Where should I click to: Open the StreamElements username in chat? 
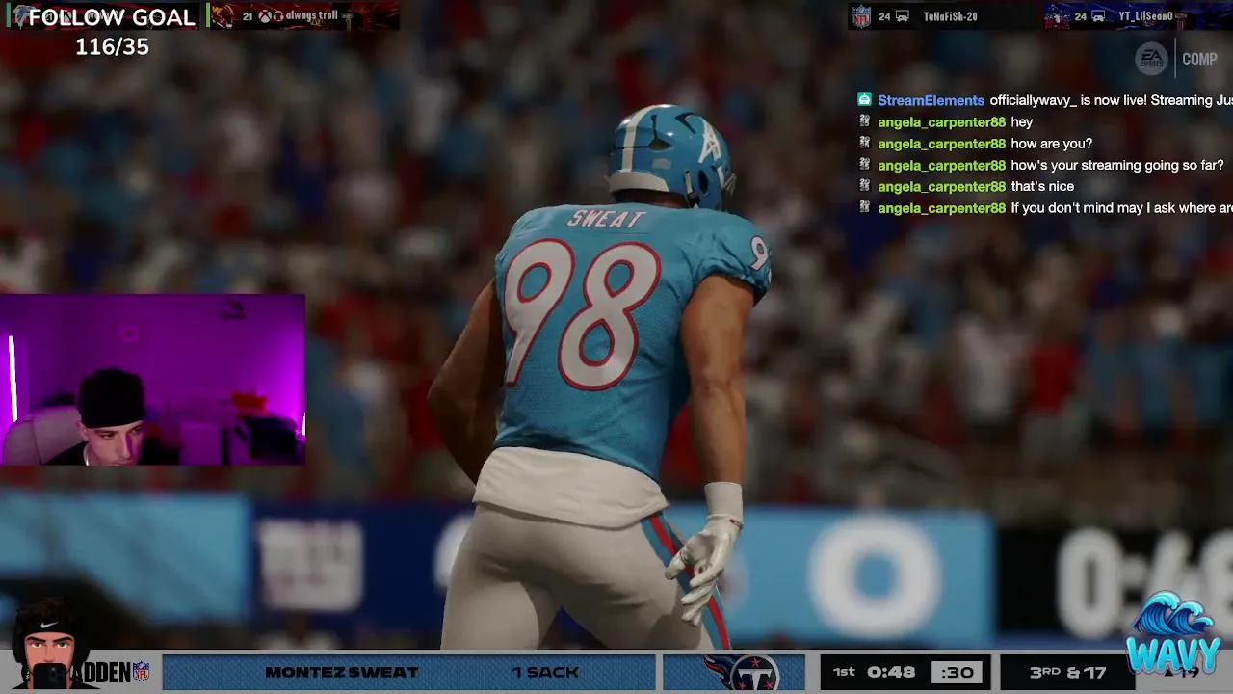931,100
